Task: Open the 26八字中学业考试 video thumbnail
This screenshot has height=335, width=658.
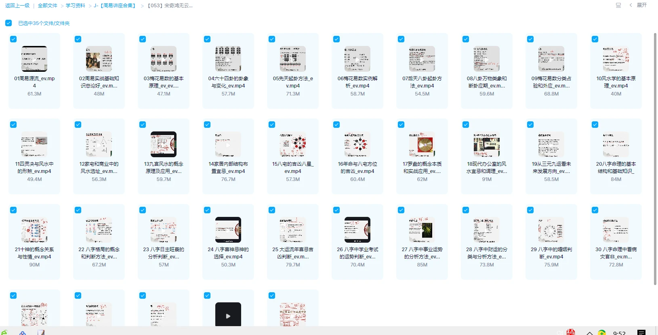Action: coord(357,230)
